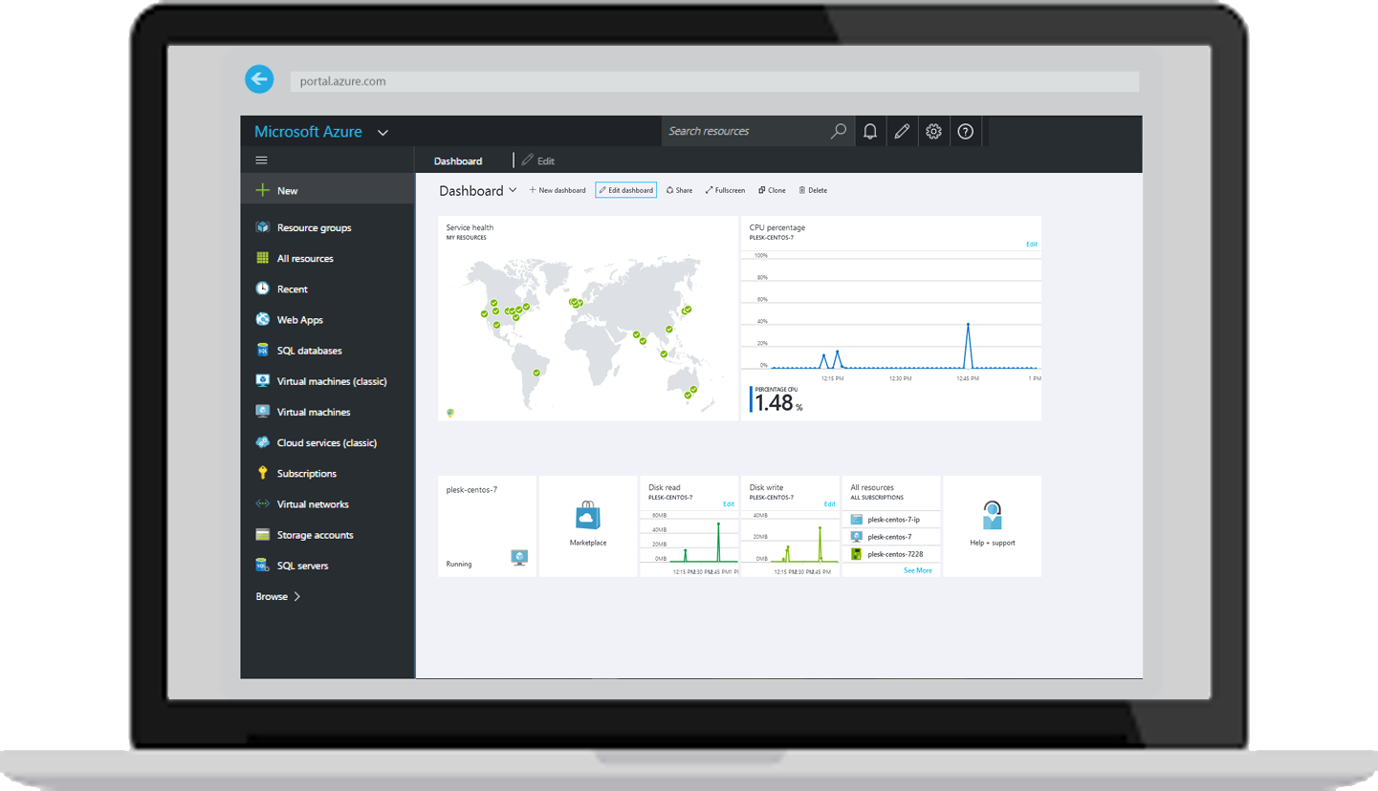
Task: Click the portal.azure.com address bar
Action: click(714, 82)
